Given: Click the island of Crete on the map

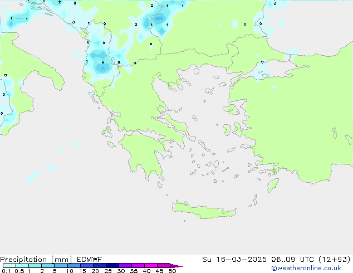Looking at the screenshot, I should coord(204,210).
